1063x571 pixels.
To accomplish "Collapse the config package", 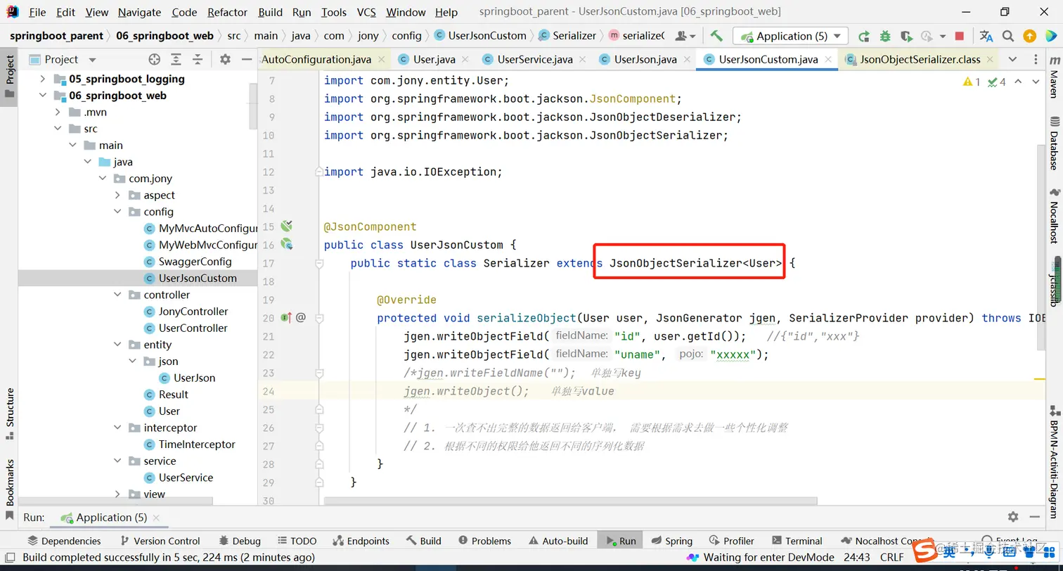I will pos(117,212).
